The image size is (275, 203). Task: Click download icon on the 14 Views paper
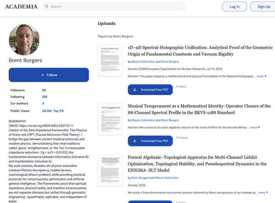tap(135, 141)
